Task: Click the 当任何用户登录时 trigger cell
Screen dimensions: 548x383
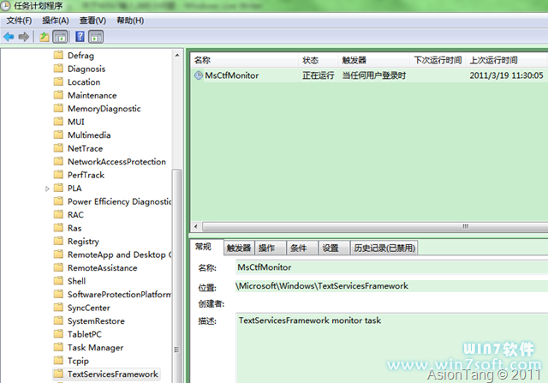Action: point(373,75)
